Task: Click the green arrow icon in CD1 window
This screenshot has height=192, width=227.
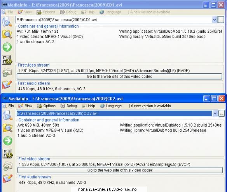Action: tap(7, 47)
